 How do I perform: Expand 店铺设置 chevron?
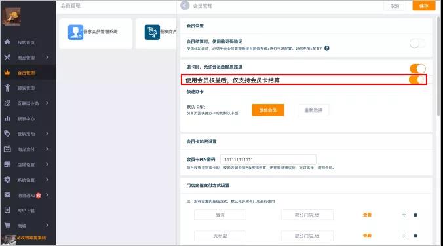tap(47, 164)
